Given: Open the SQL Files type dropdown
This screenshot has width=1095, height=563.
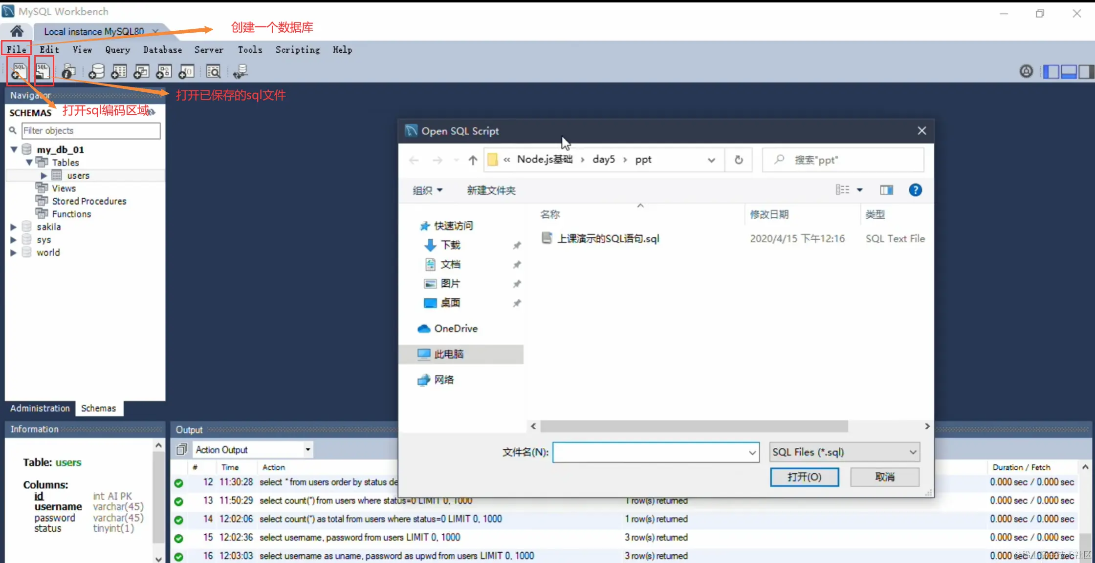Looking at the screenshot, I should click(844, 452).
